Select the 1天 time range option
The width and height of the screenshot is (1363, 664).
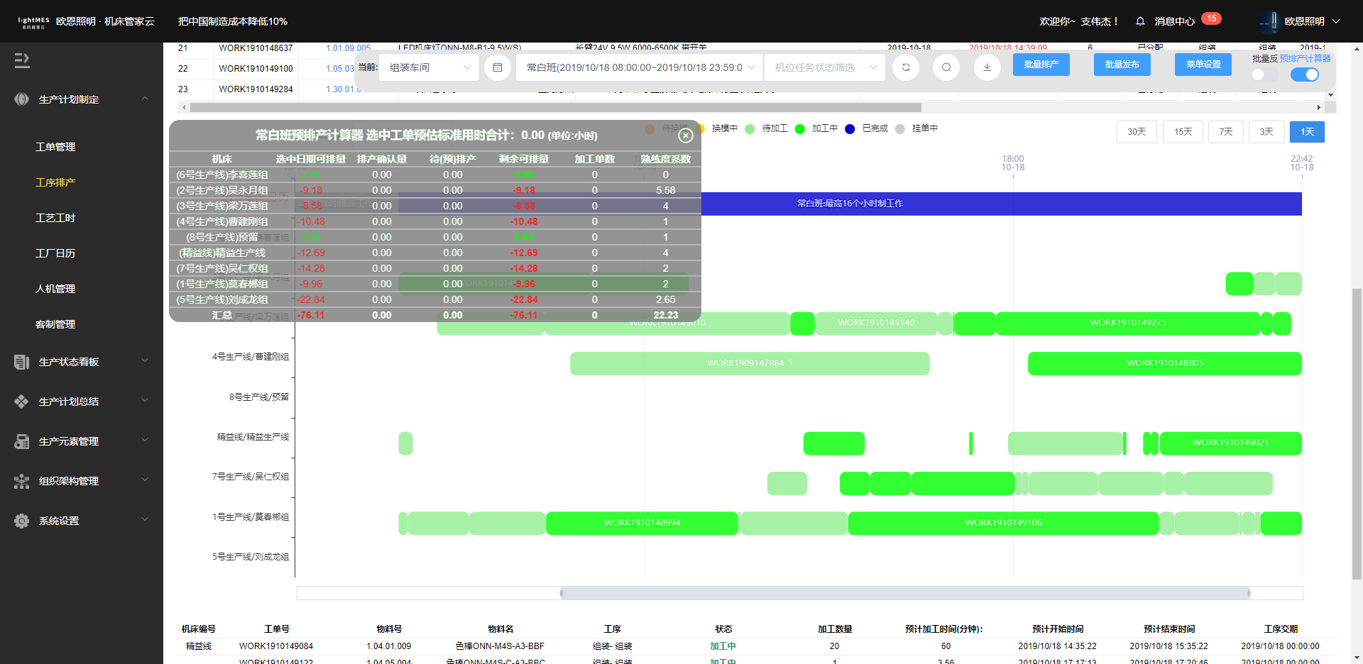click(1307, 132)
